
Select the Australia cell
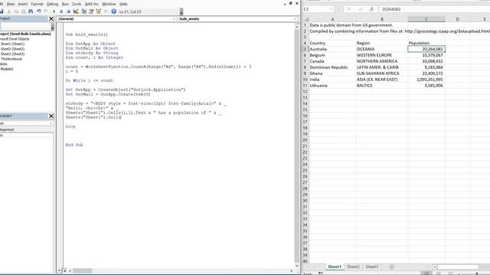click(332, 49)
